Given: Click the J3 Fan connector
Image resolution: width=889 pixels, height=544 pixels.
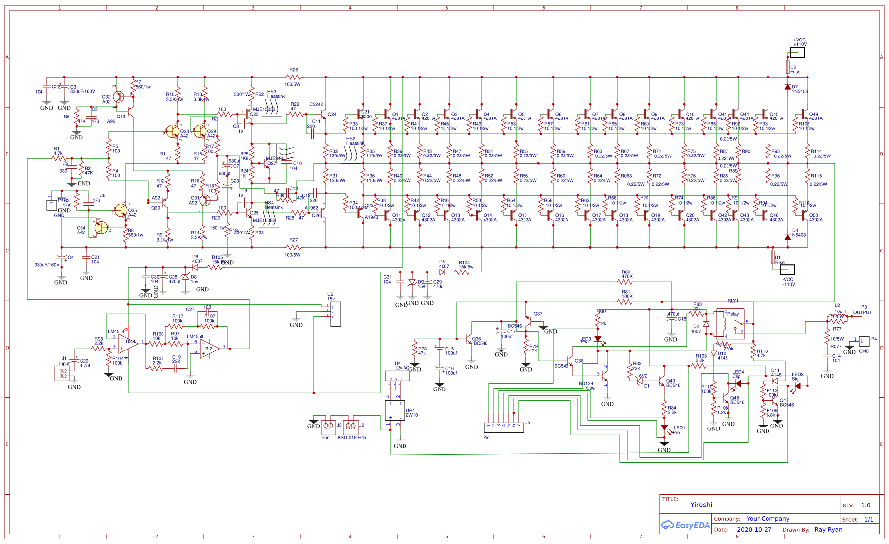Looking at the screenshot, I should [328, 425].
